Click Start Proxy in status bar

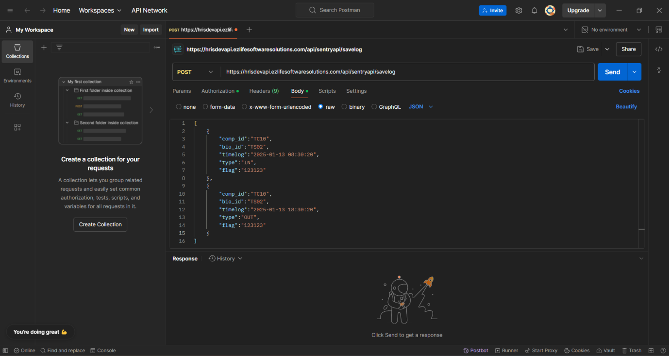[x=541, y=351]
